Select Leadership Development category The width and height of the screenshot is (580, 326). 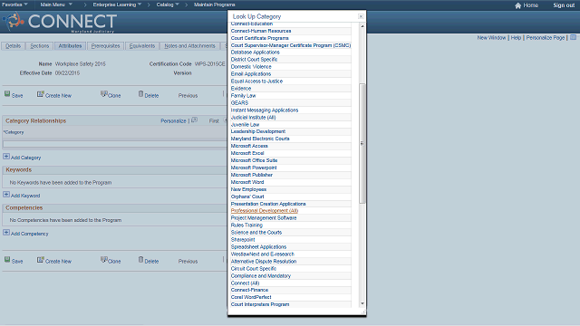click(258, 131)
